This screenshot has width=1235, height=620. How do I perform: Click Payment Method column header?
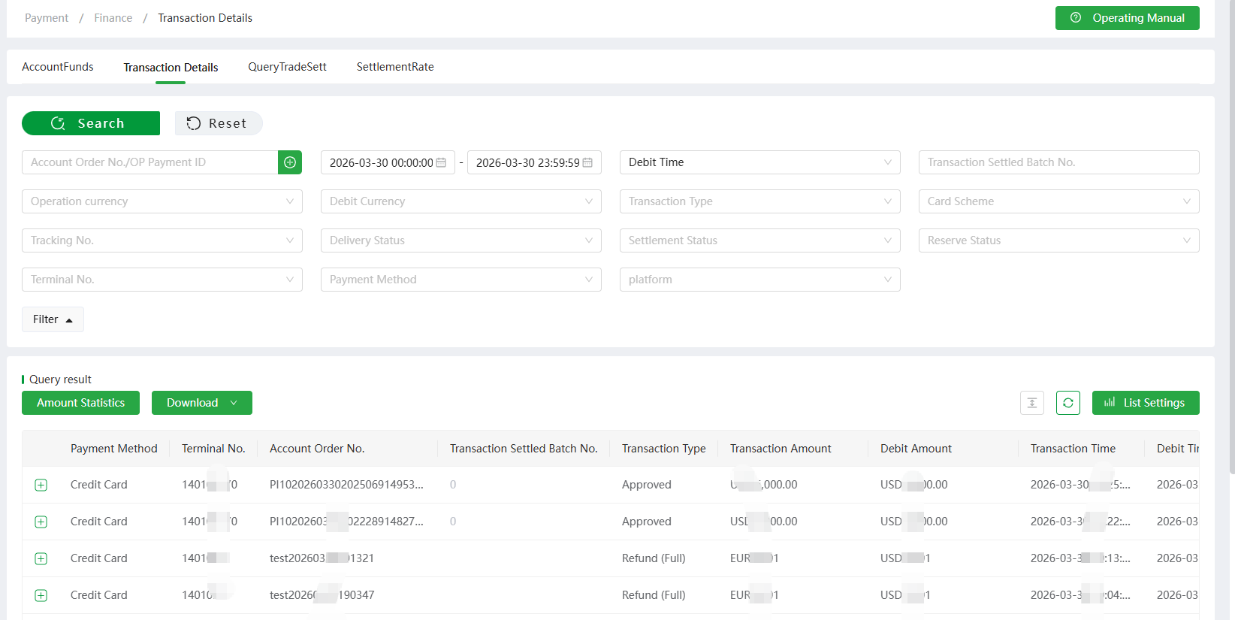pyautogui.click(x=114, y=449)
